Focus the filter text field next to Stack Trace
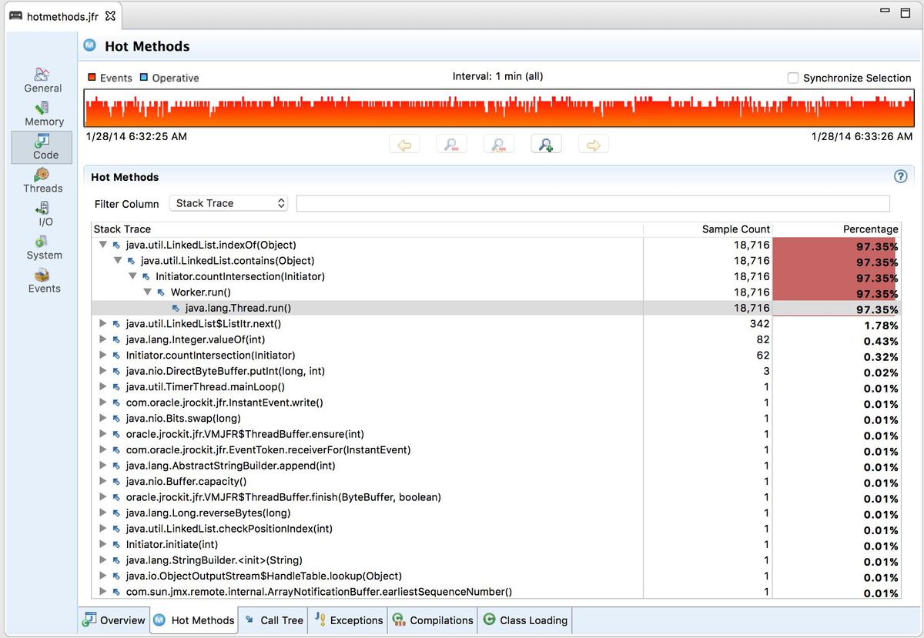924x638 pixels. (x=593, y=203)
